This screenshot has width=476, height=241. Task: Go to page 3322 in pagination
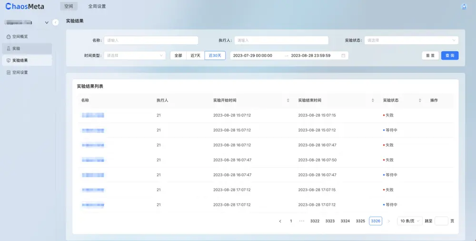pyautogui.click(x=315, y=221)
